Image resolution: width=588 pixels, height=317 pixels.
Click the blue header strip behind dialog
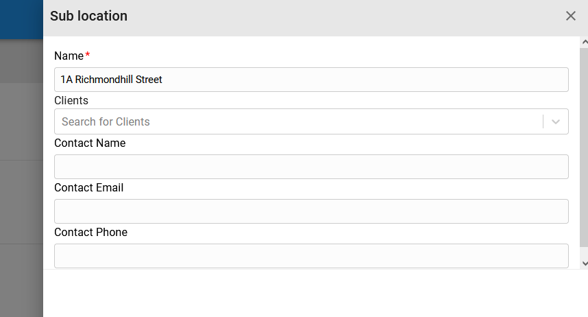(x=21, y=19)
